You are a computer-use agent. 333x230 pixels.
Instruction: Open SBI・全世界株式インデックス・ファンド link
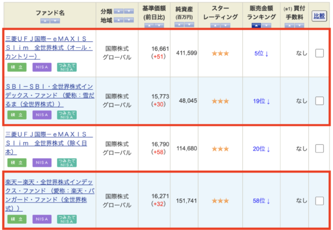[50, 95]
